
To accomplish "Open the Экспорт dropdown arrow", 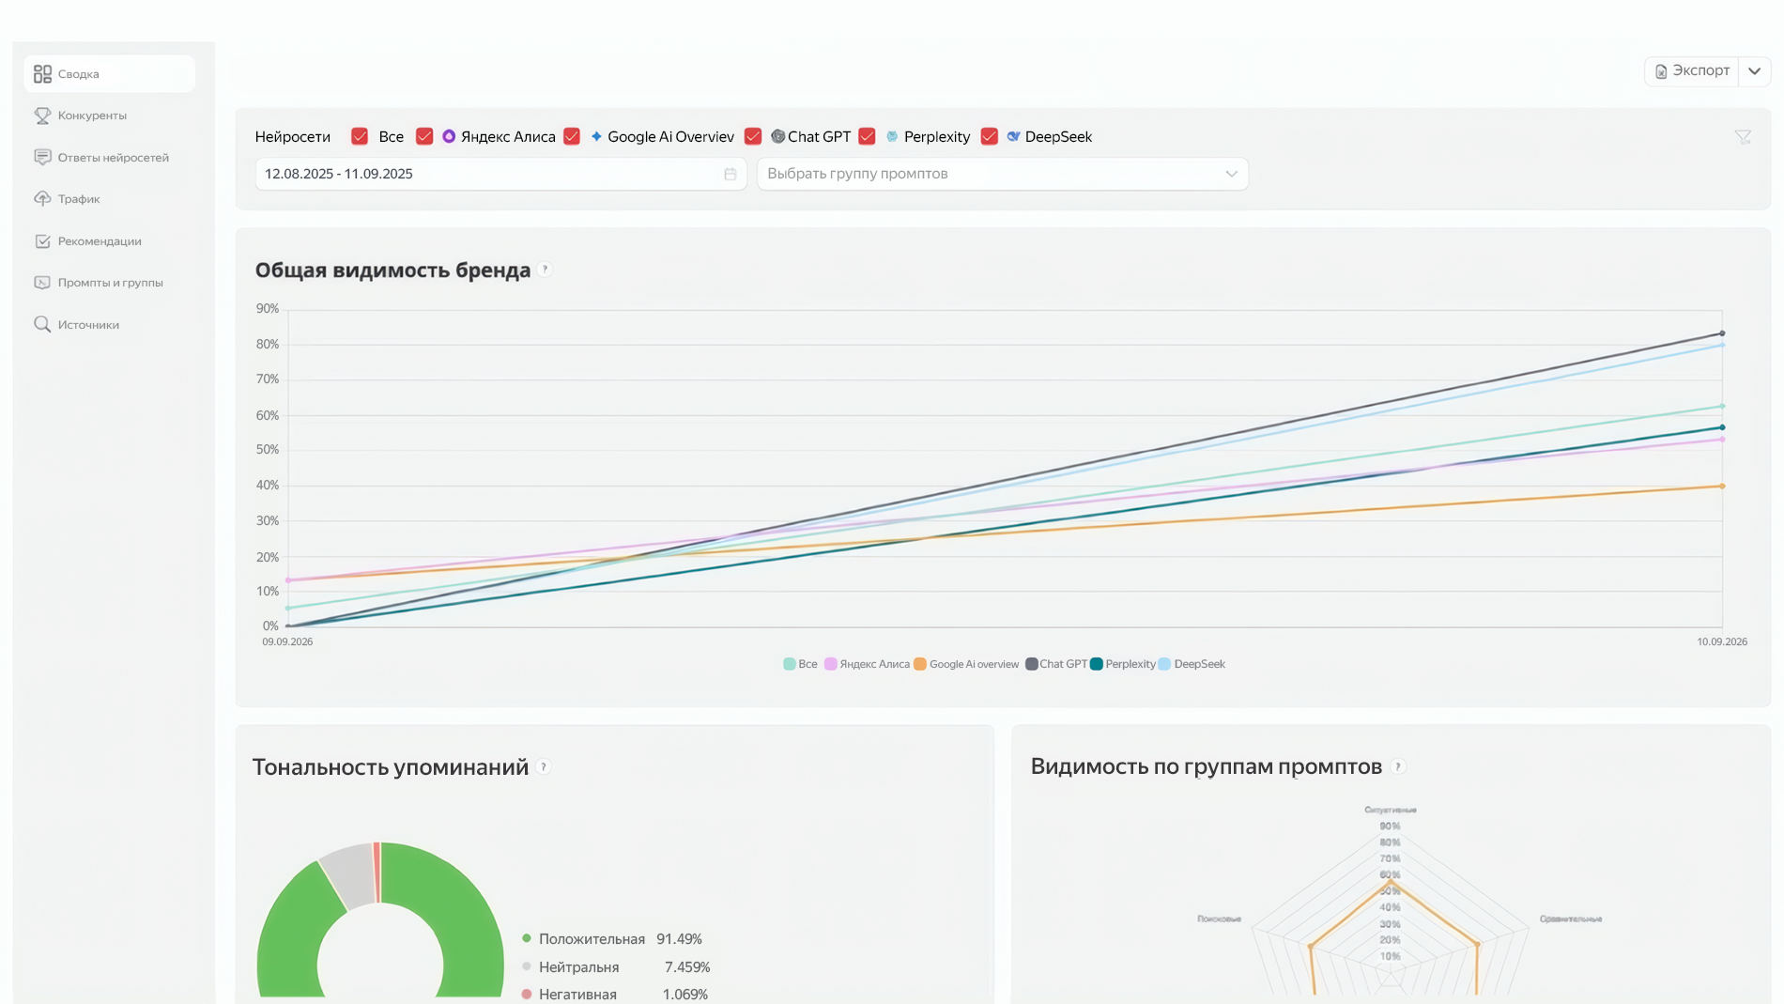I will tap(1754, 71).
